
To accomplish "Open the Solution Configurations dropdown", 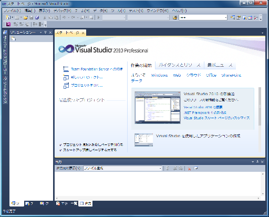I will (x=114, y=17).
